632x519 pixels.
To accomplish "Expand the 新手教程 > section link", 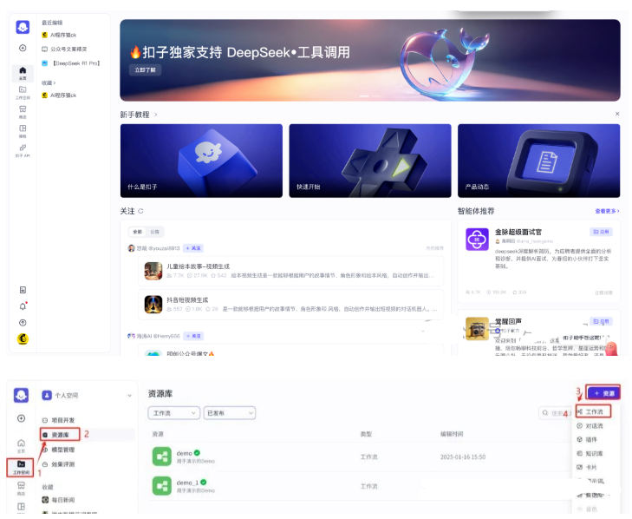I will click(139, 115).
